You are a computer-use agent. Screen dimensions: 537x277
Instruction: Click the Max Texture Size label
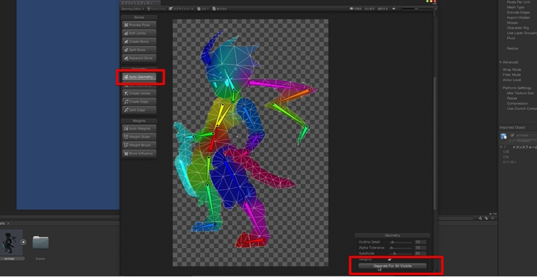(x=520, y=93)
